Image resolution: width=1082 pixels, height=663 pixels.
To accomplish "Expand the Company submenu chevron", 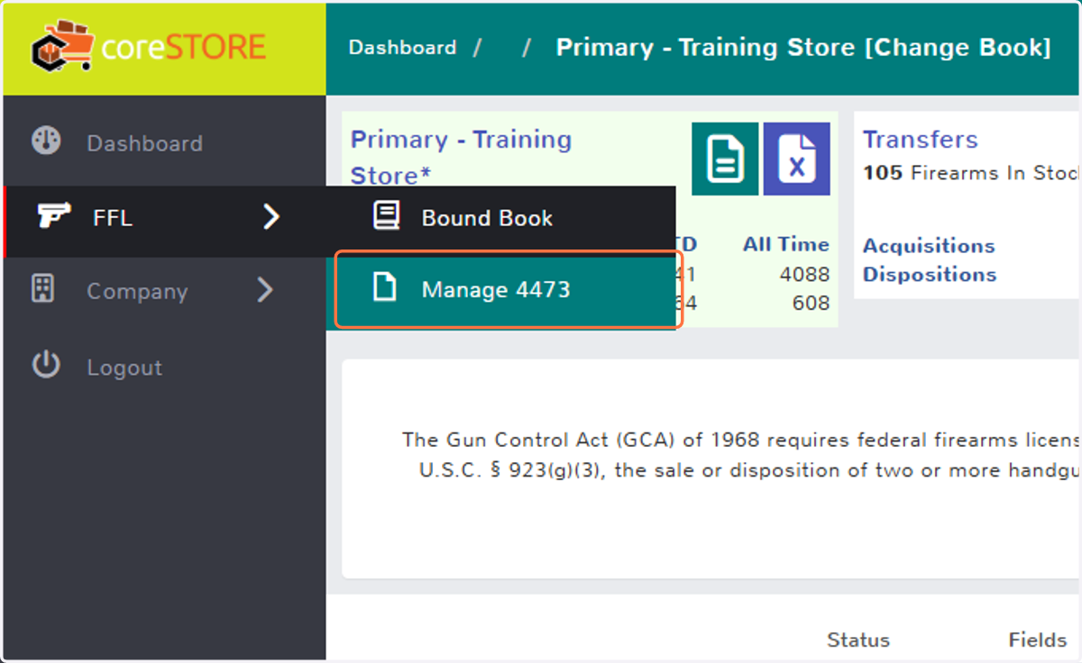I will click(x=264, y=289).
